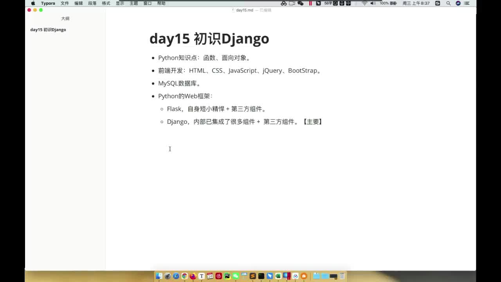The height and width of the screenshot is (282, 501).
Task: Open Spotlight search magnifier
Action: click(x=448, y=3)
